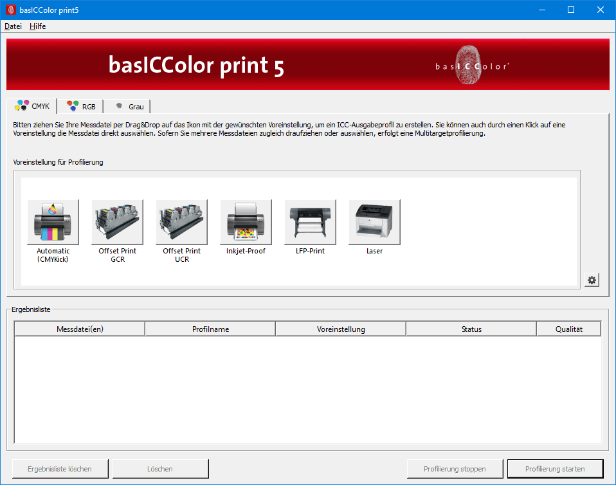Pick the LFP-Print plotter preset
The width and height of the screenshot is (616, 485).
coord(310,222)
